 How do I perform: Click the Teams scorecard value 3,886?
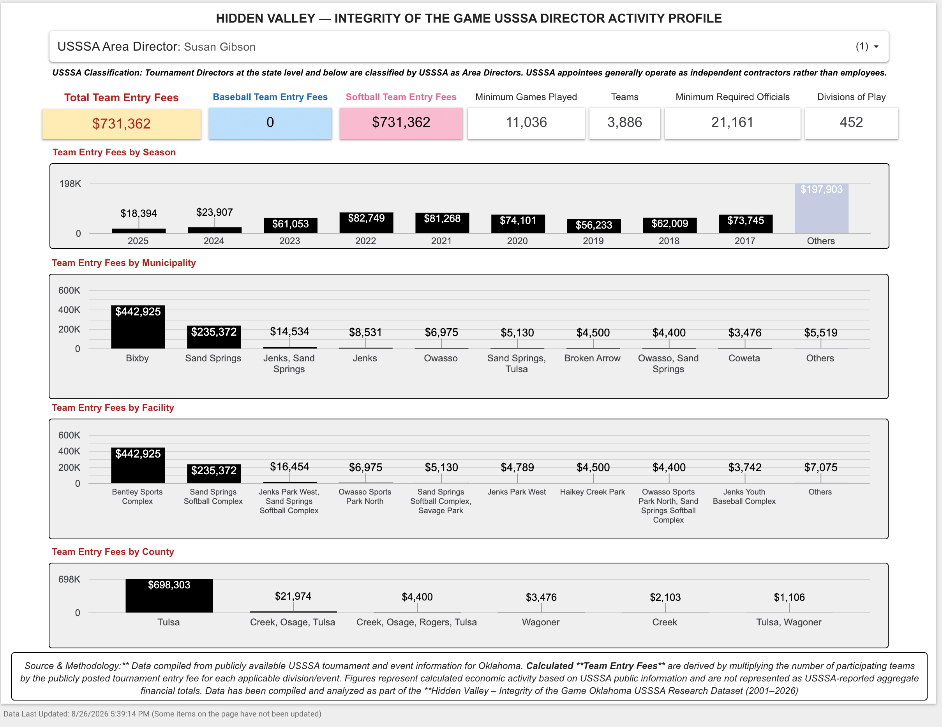[x=624, y=123]
